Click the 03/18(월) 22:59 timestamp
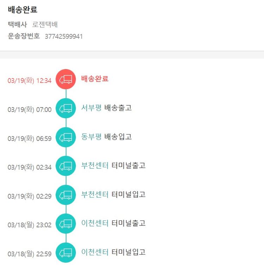This screenshot has height=268, width=264. (30, 254)
